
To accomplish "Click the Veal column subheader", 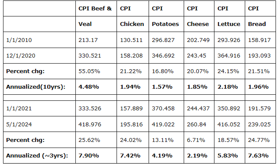I will pos(96,24).
